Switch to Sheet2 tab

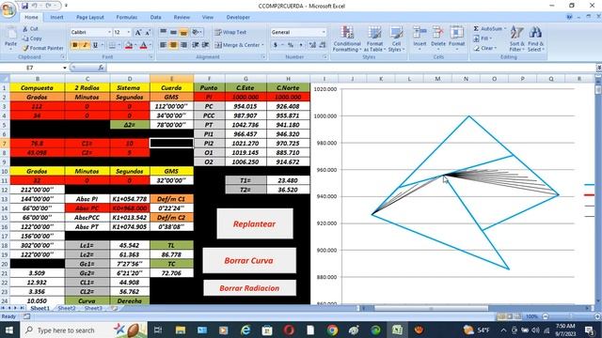tap(67, 308)
